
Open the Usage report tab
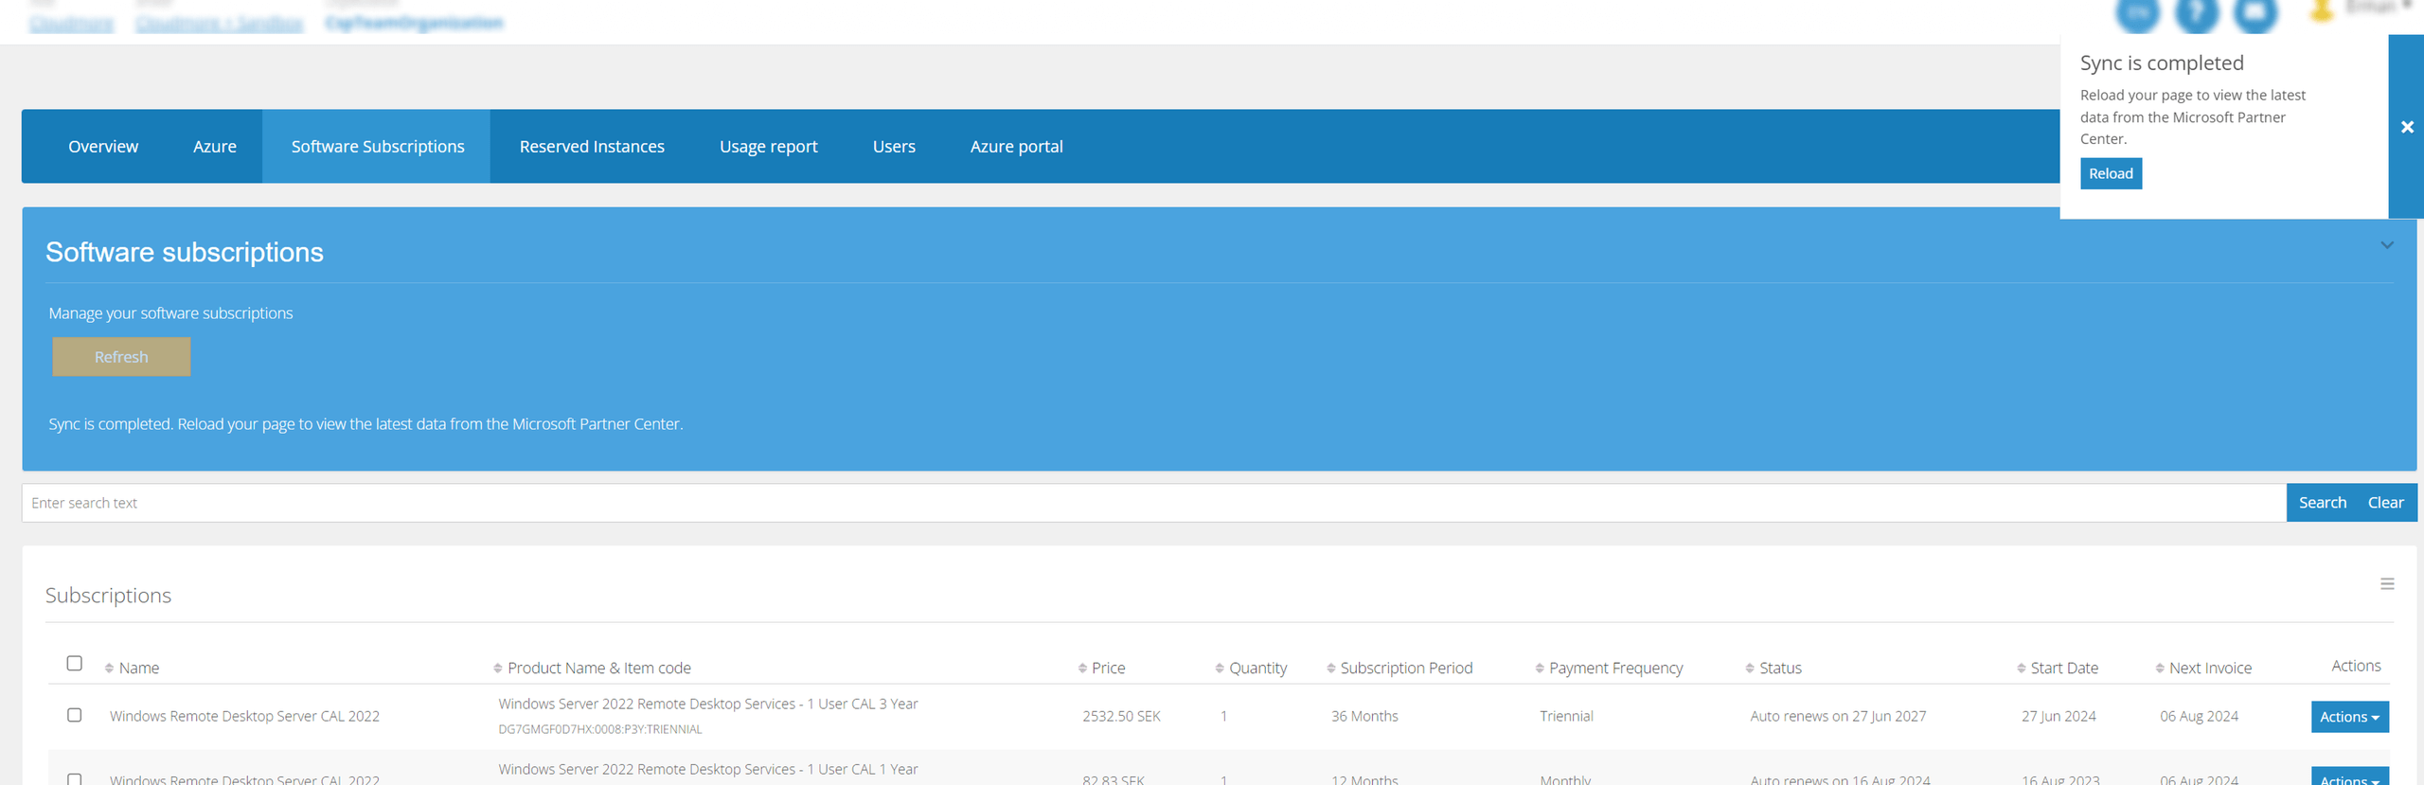[768, 147]
